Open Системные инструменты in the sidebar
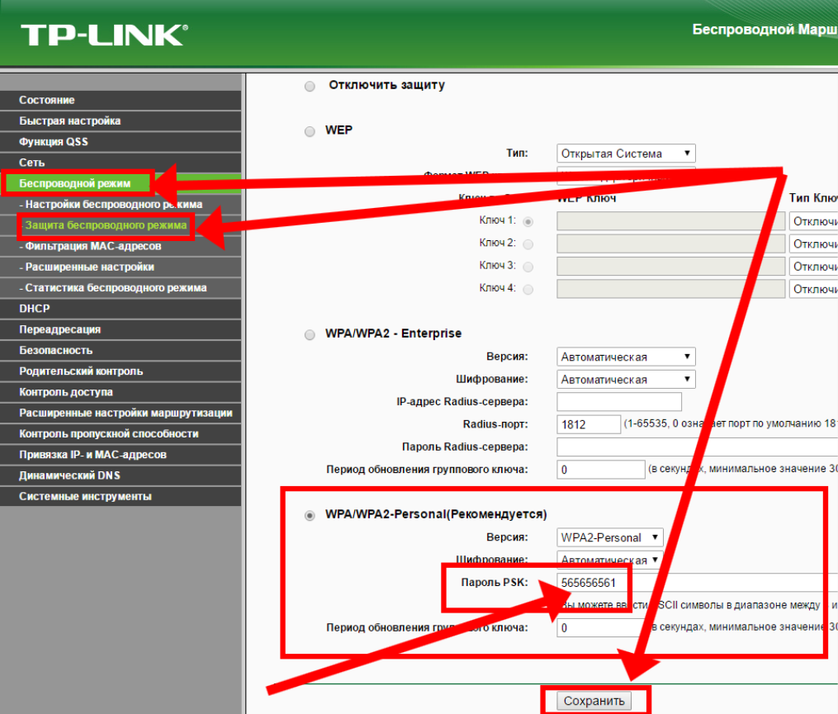The image size is (838, 714). coord(85,496)
